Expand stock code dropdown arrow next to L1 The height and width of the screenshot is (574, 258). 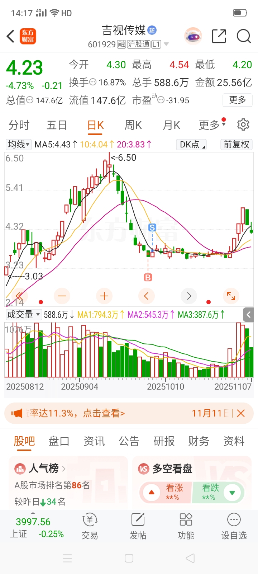click(166, 44)
